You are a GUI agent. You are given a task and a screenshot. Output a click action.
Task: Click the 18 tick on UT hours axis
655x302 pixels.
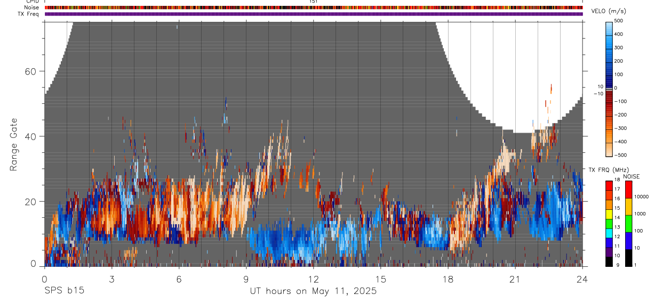[448, 279]
